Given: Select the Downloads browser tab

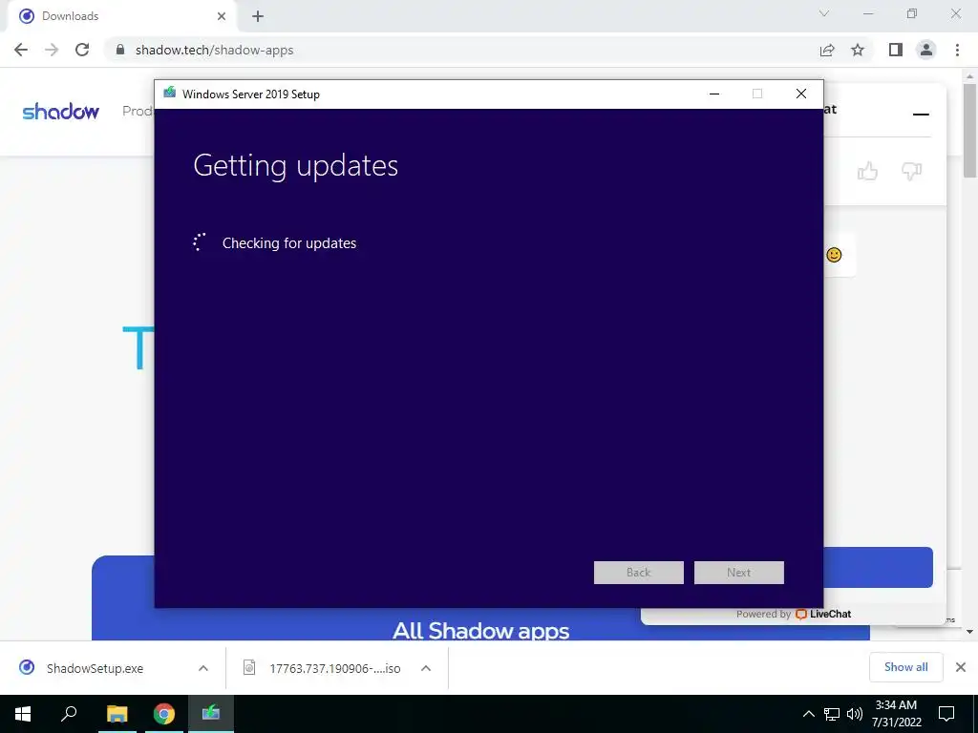Looking at the screenshot, I should pos(121,16).
